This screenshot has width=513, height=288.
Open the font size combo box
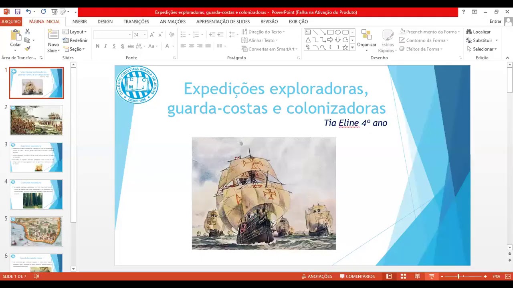pyautogui.click(x=139, y=35)
